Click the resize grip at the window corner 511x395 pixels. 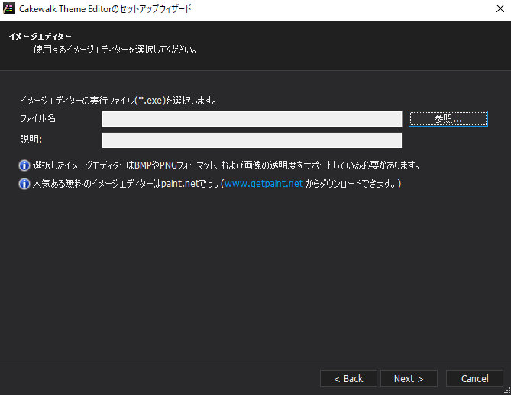[507, 391]
